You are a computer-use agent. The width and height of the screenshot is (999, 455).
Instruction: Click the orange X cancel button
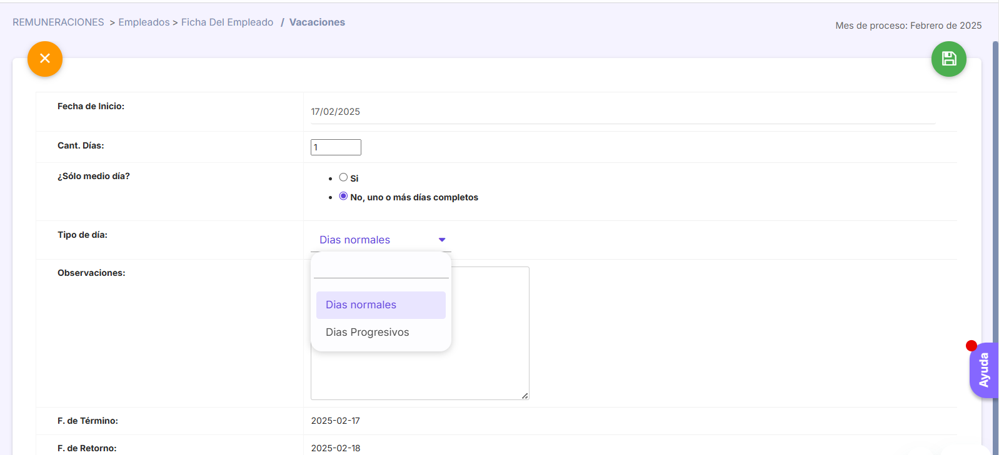45,59
